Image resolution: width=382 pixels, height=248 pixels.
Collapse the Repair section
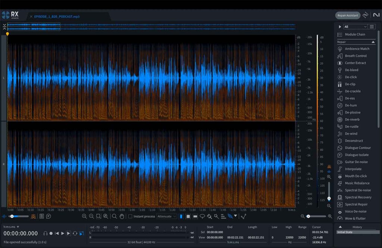[x=373, y=42]
